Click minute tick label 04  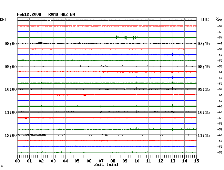pos(65,161)
